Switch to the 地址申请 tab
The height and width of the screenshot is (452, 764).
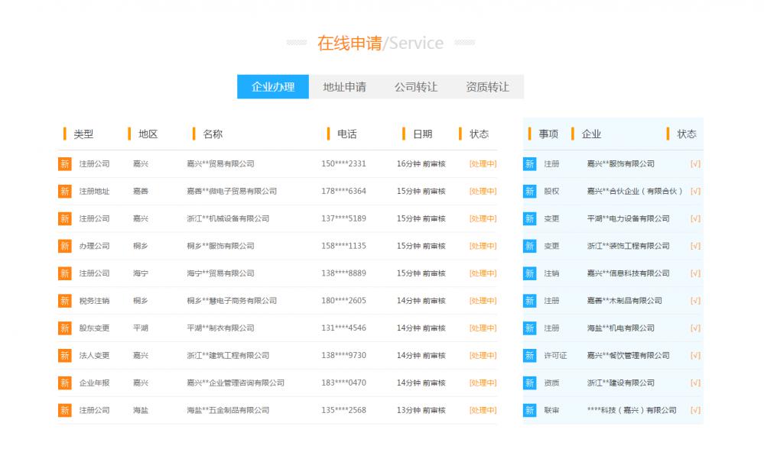346,86
